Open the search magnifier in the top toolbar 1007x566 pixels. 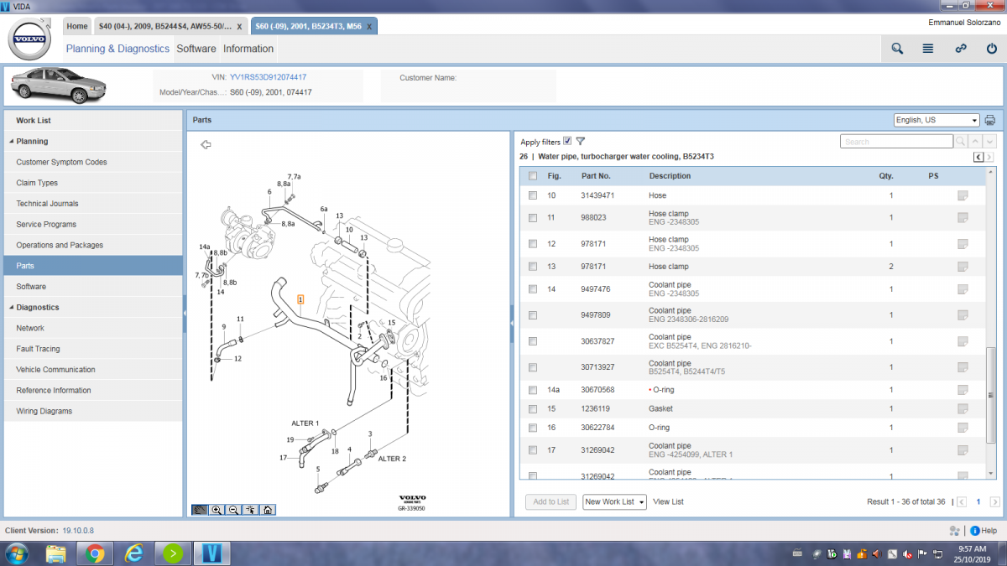pyautogui.click(x=896, y=49)
